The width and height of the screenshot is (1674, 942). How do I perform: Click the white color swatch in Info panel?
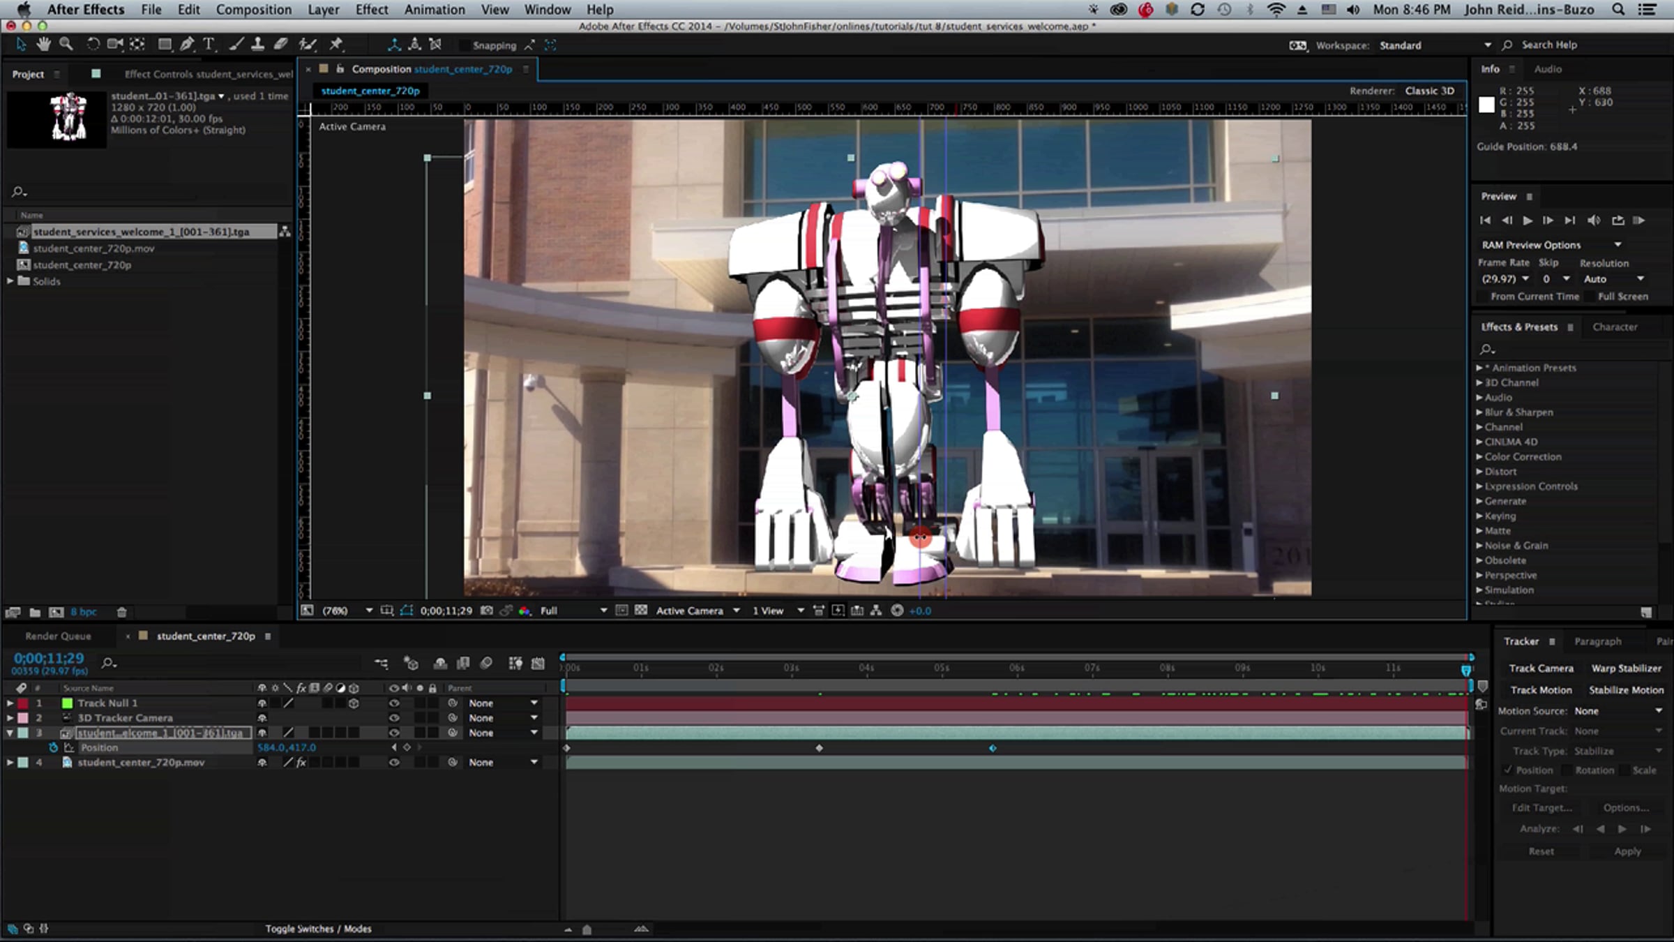(1486, 105)
